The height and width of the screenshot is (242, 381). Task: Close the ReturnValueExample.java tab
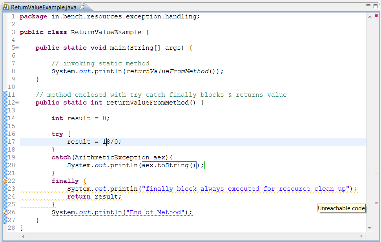pyautogui.click(x=82, y=7)
